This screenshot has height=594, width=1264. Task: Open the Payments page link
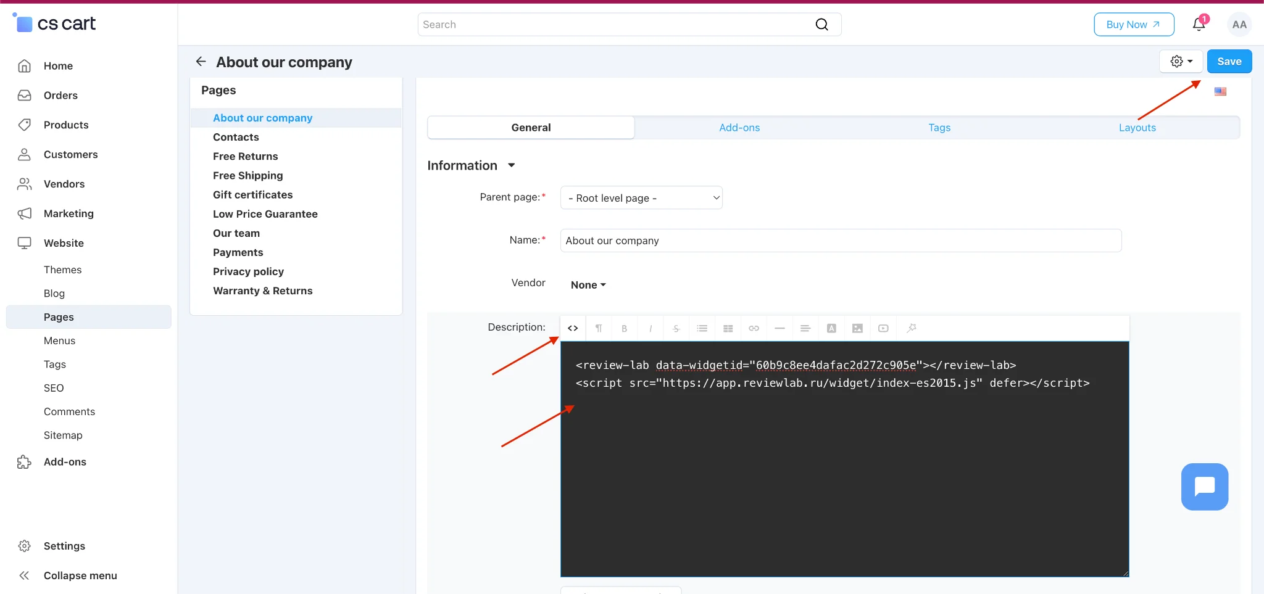(x=238, y=252)
